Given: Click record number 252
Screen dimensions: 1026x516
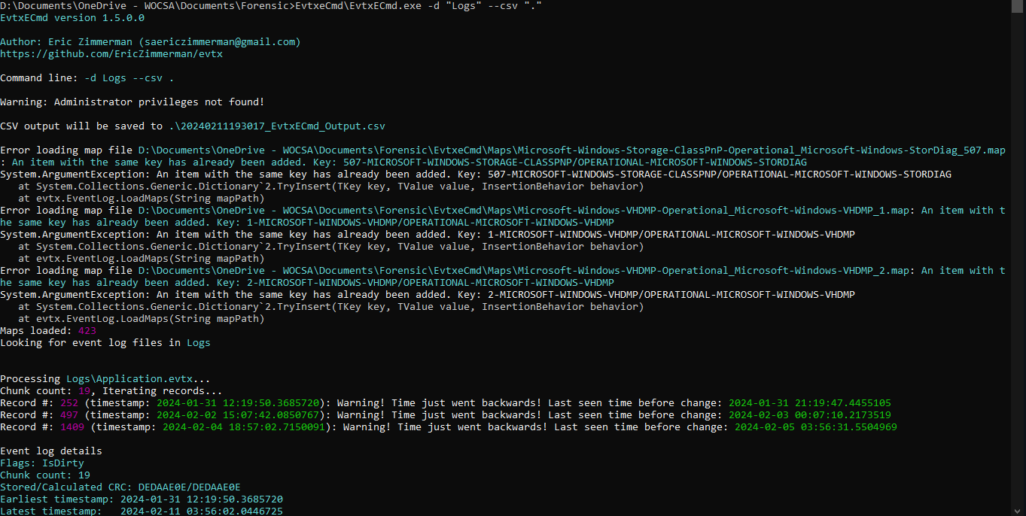Looking at the screenshot, I should click(x=69, y=403).
